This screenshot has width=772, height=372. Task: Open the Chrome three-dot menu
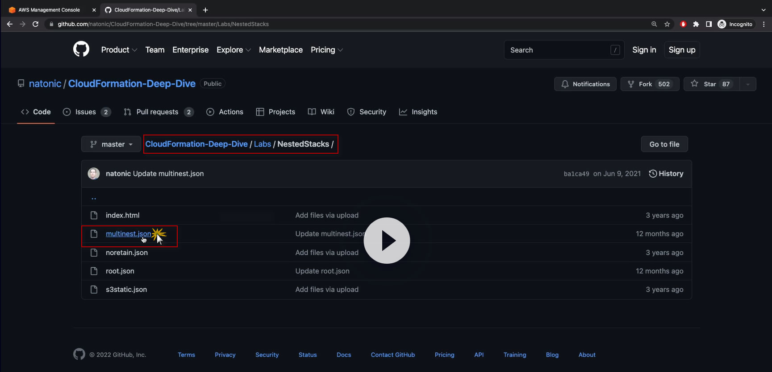[x=764, y=24]
